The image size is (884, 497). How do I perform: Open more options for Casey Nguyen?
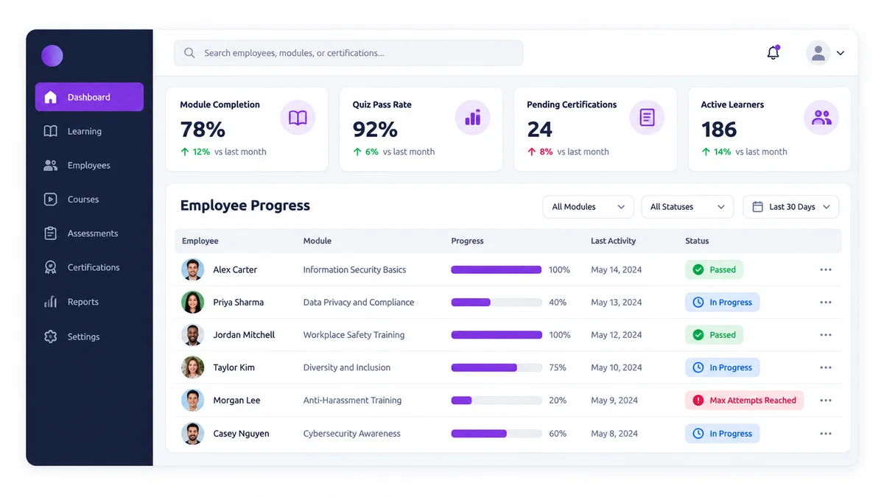click(x=826, y=434)
